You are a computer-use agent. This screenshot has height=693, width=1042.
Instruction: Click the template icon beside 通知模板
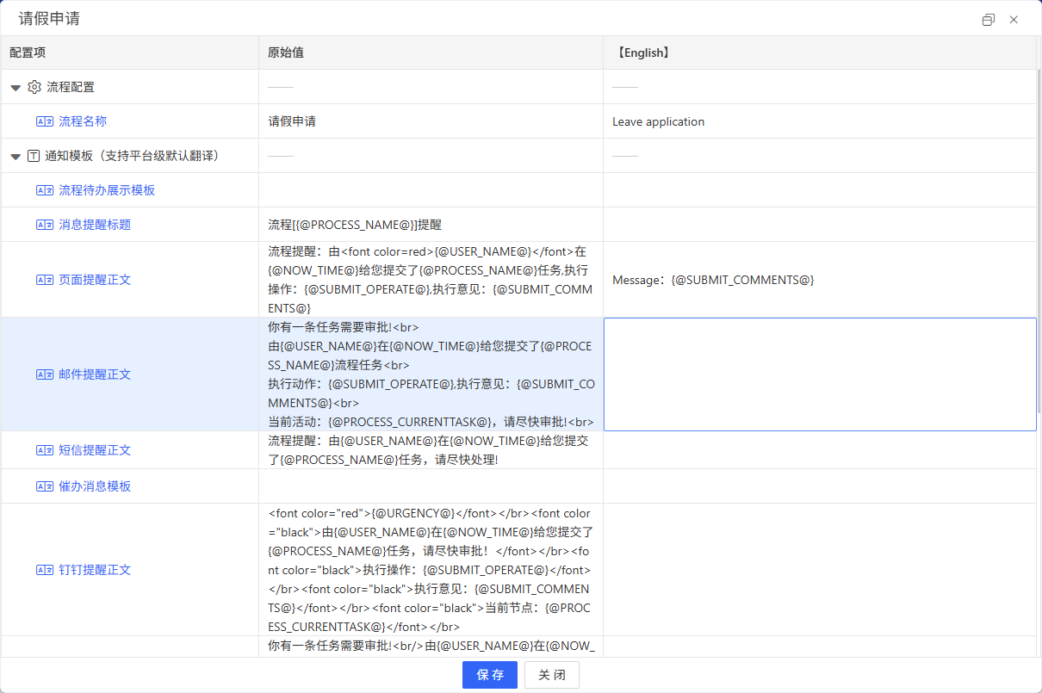(x=34, y=156)
